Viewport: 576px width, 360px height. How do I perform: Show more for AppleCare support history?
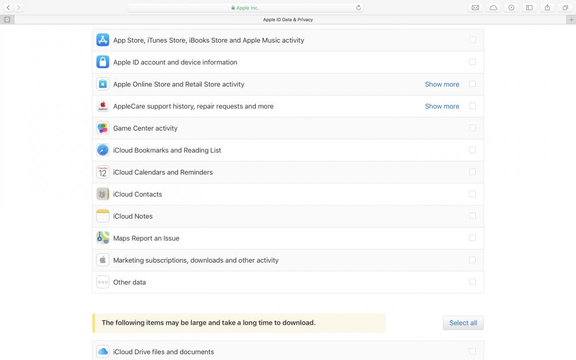pos(442,106)
